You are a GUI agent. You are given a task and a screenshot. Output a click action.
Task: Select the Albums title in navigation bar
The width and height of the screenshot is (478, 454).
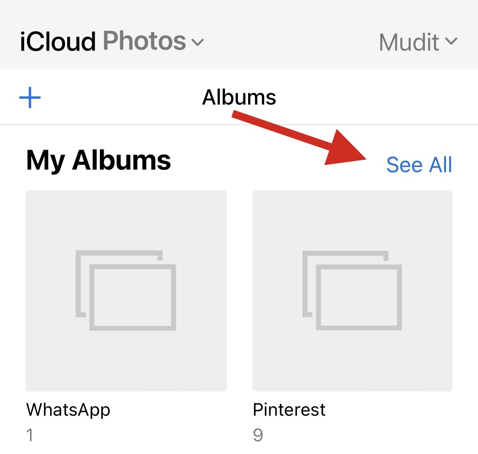click(239, 97)
